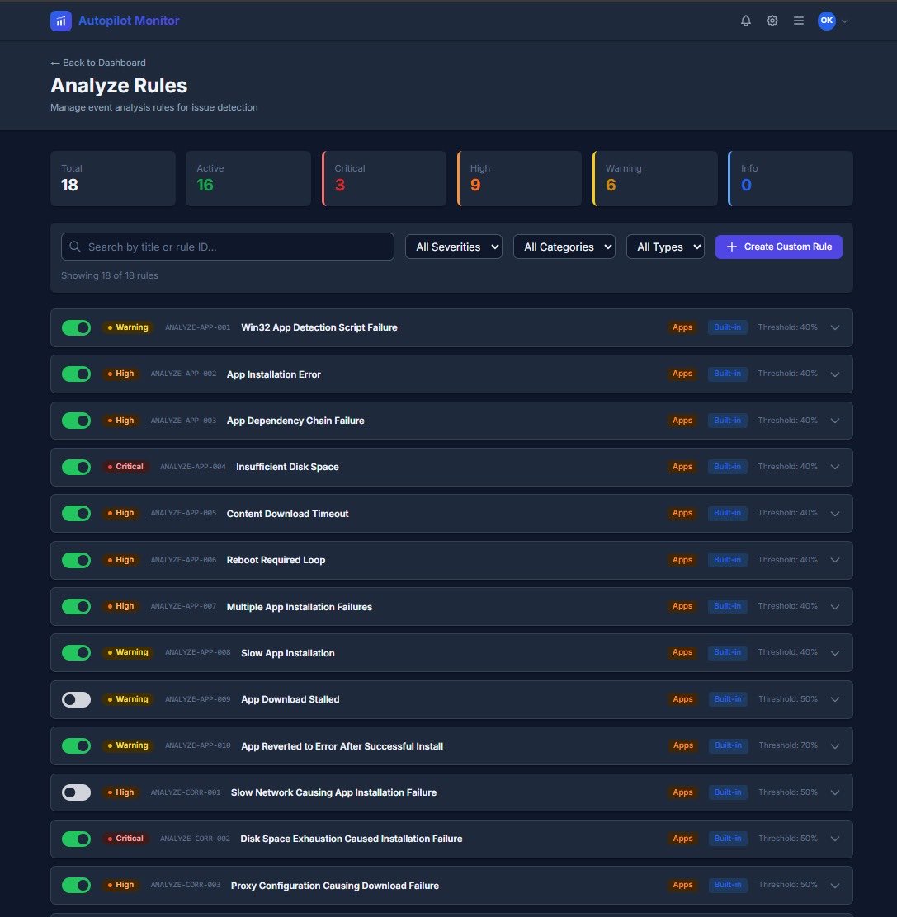Open the All Categories dropdown

[564, 247]
